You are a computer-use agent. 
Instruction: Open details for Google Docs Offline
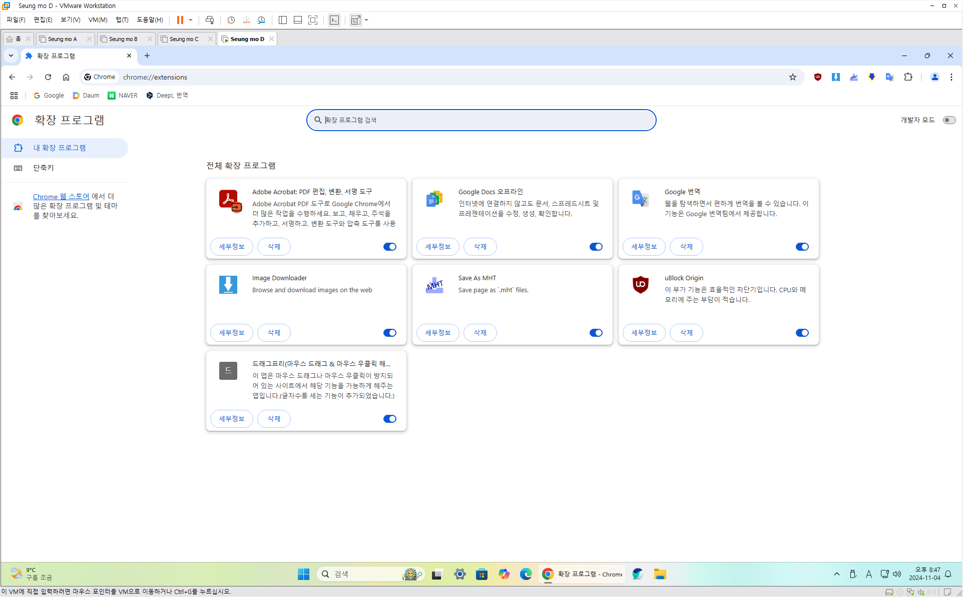(437, 247)
